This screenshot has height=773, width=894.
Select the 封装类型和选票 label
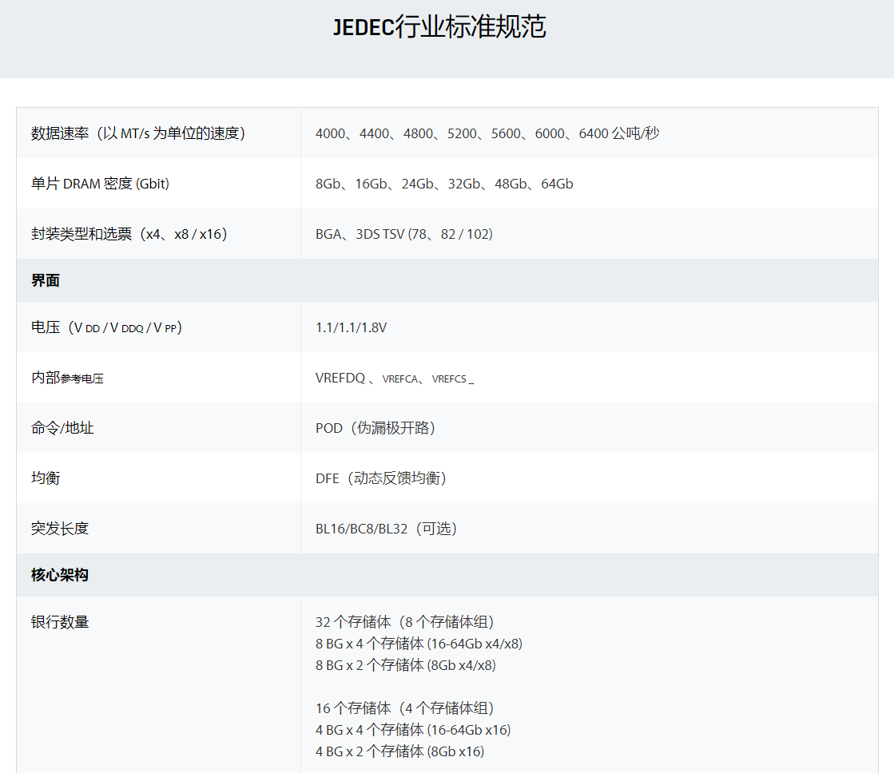tap(129, 234)
